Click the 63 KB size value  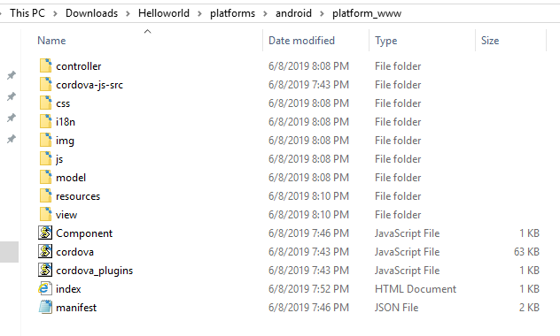tap(526, 251)
